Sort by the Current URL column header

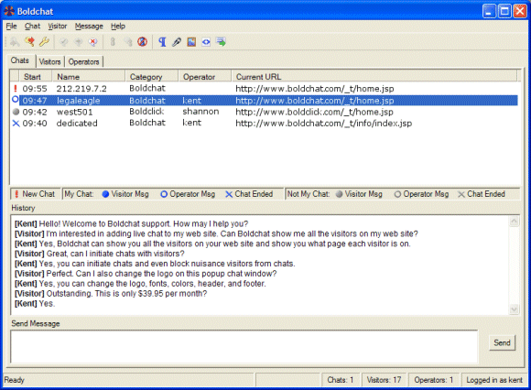[x=374, y=77]
